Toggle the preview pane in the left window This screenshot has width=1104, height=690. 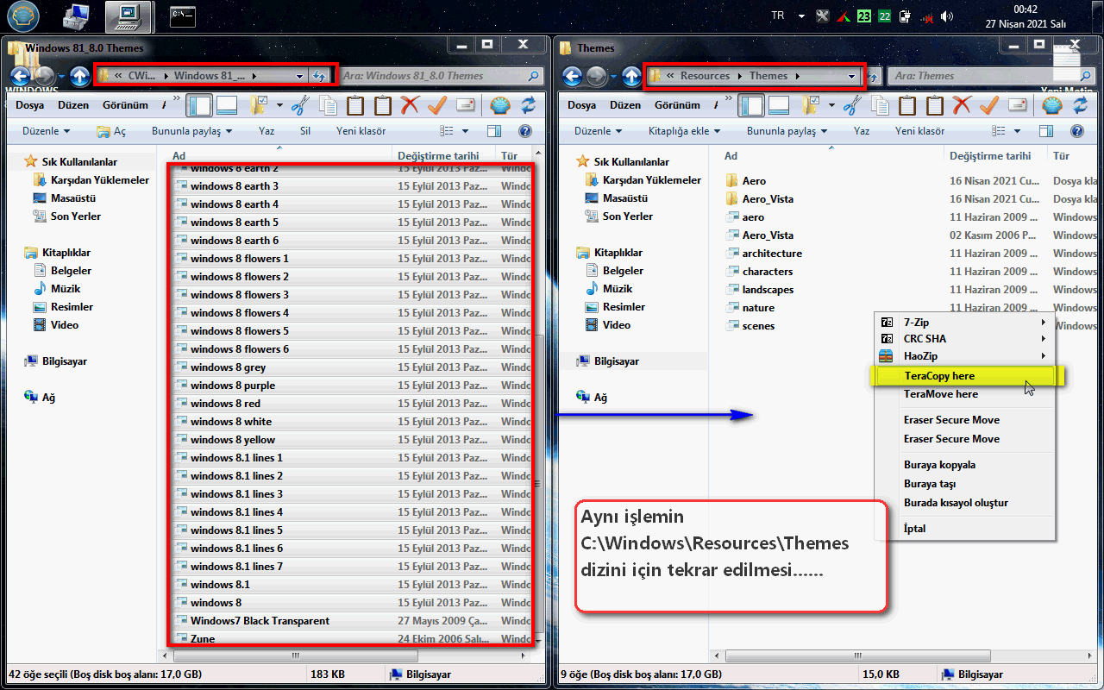tap(494, 131)
